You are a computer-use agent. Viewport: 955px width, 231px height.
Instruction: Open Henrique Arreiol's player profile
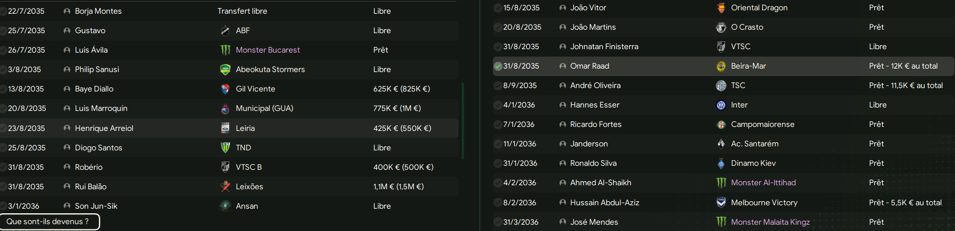(104, 128)
